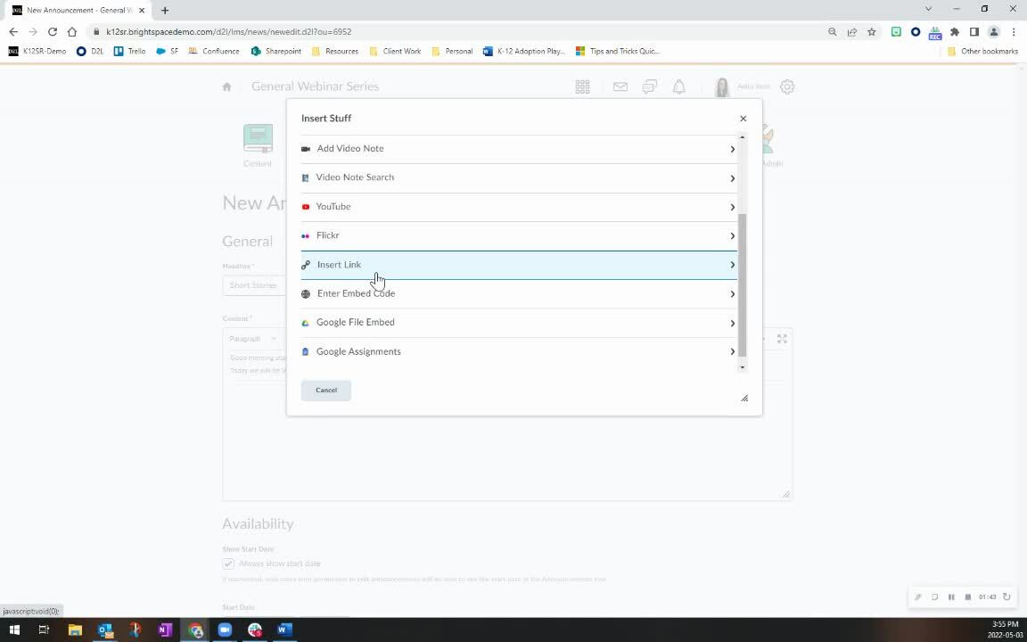The image size is (1027, 642).
Task: Click the chain-link icon beside Insert Link
Action: pos(305,265)
